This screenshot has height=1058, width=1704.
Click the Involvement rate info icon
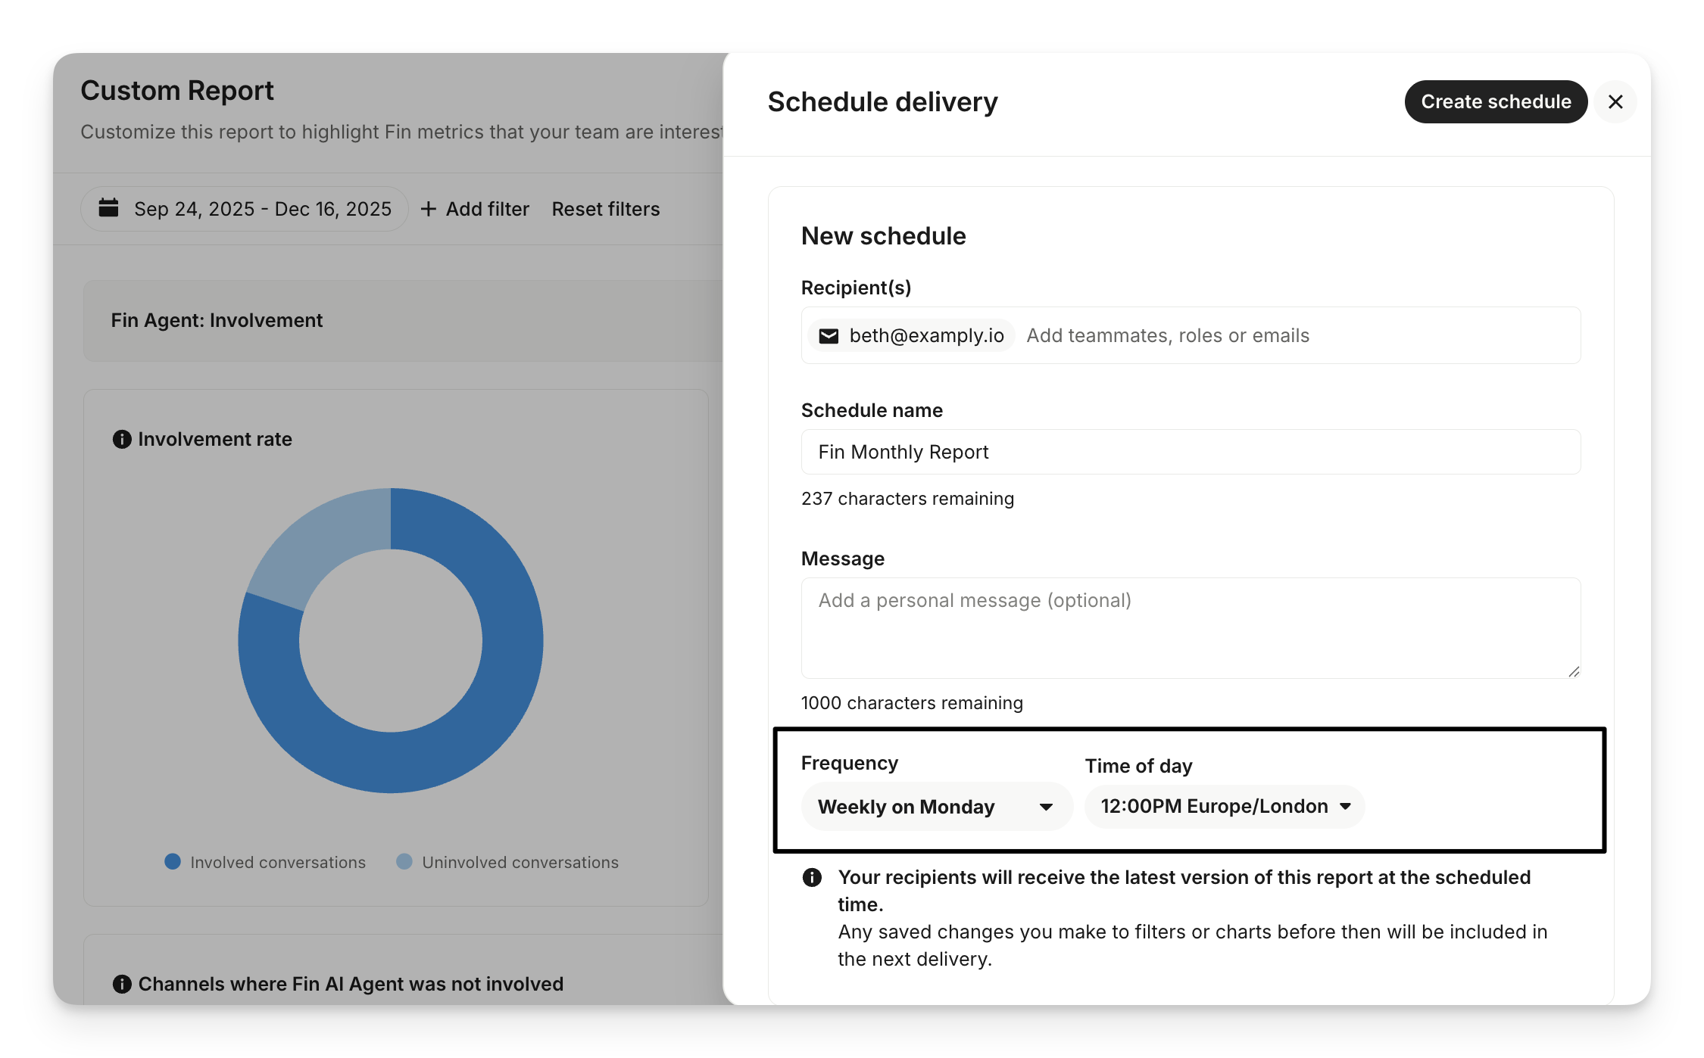coord(122,440)
